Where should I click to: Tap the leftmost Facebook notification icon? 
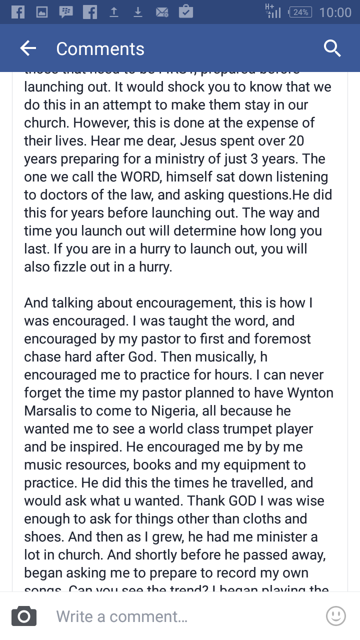click(18, 12)
